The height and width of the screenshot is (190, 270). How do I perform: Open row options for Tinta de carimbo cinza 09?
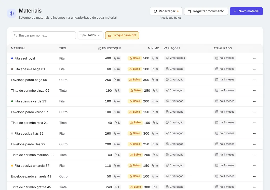pyautogui.click(x=255, y=91)
